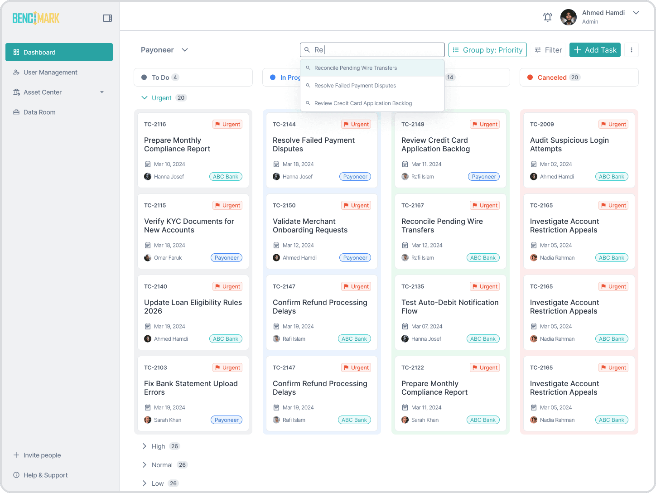Screen dimensions: 656x493
Task: Click the calendar icon beside Mar 02, 2024
Action: coord(533,164)
